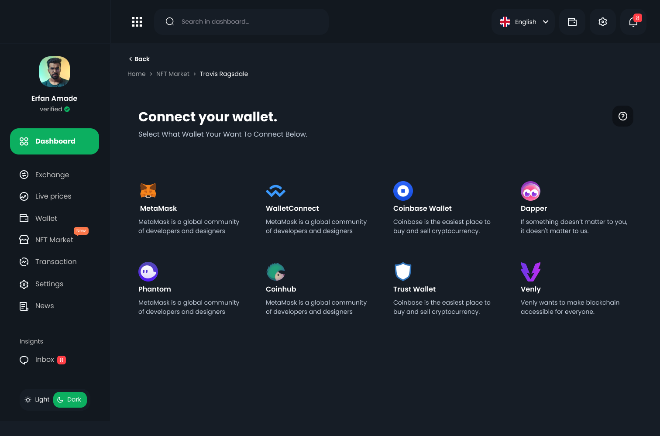Open the apps grid icon

[x=137, y=22]
